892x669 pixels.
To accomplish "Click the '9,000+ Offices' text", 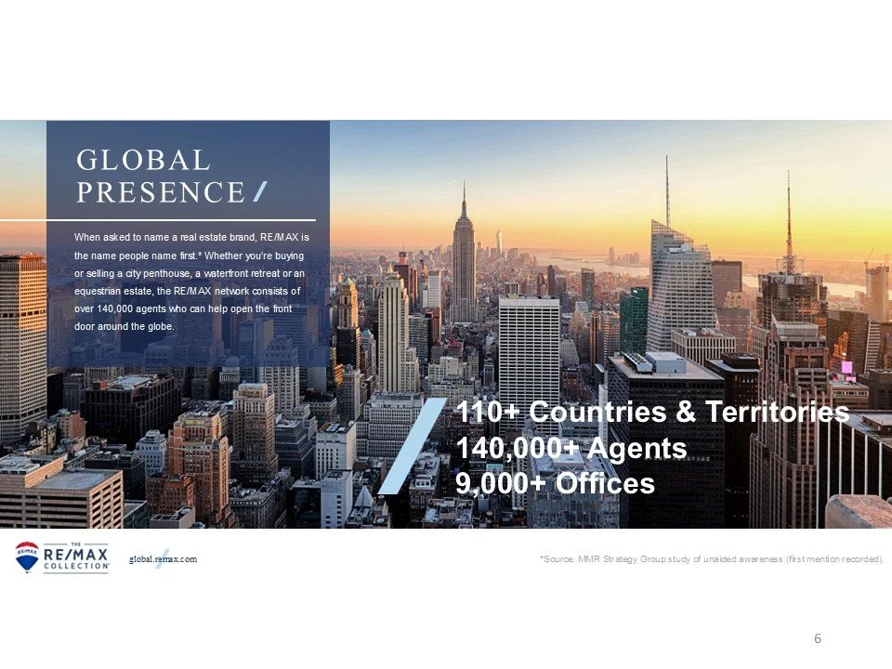I will [556, 483].
